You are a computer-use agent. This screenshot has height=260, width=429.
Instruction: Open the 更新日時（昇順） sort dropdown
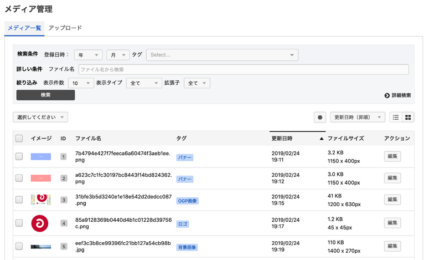click(x=358, y=118)
